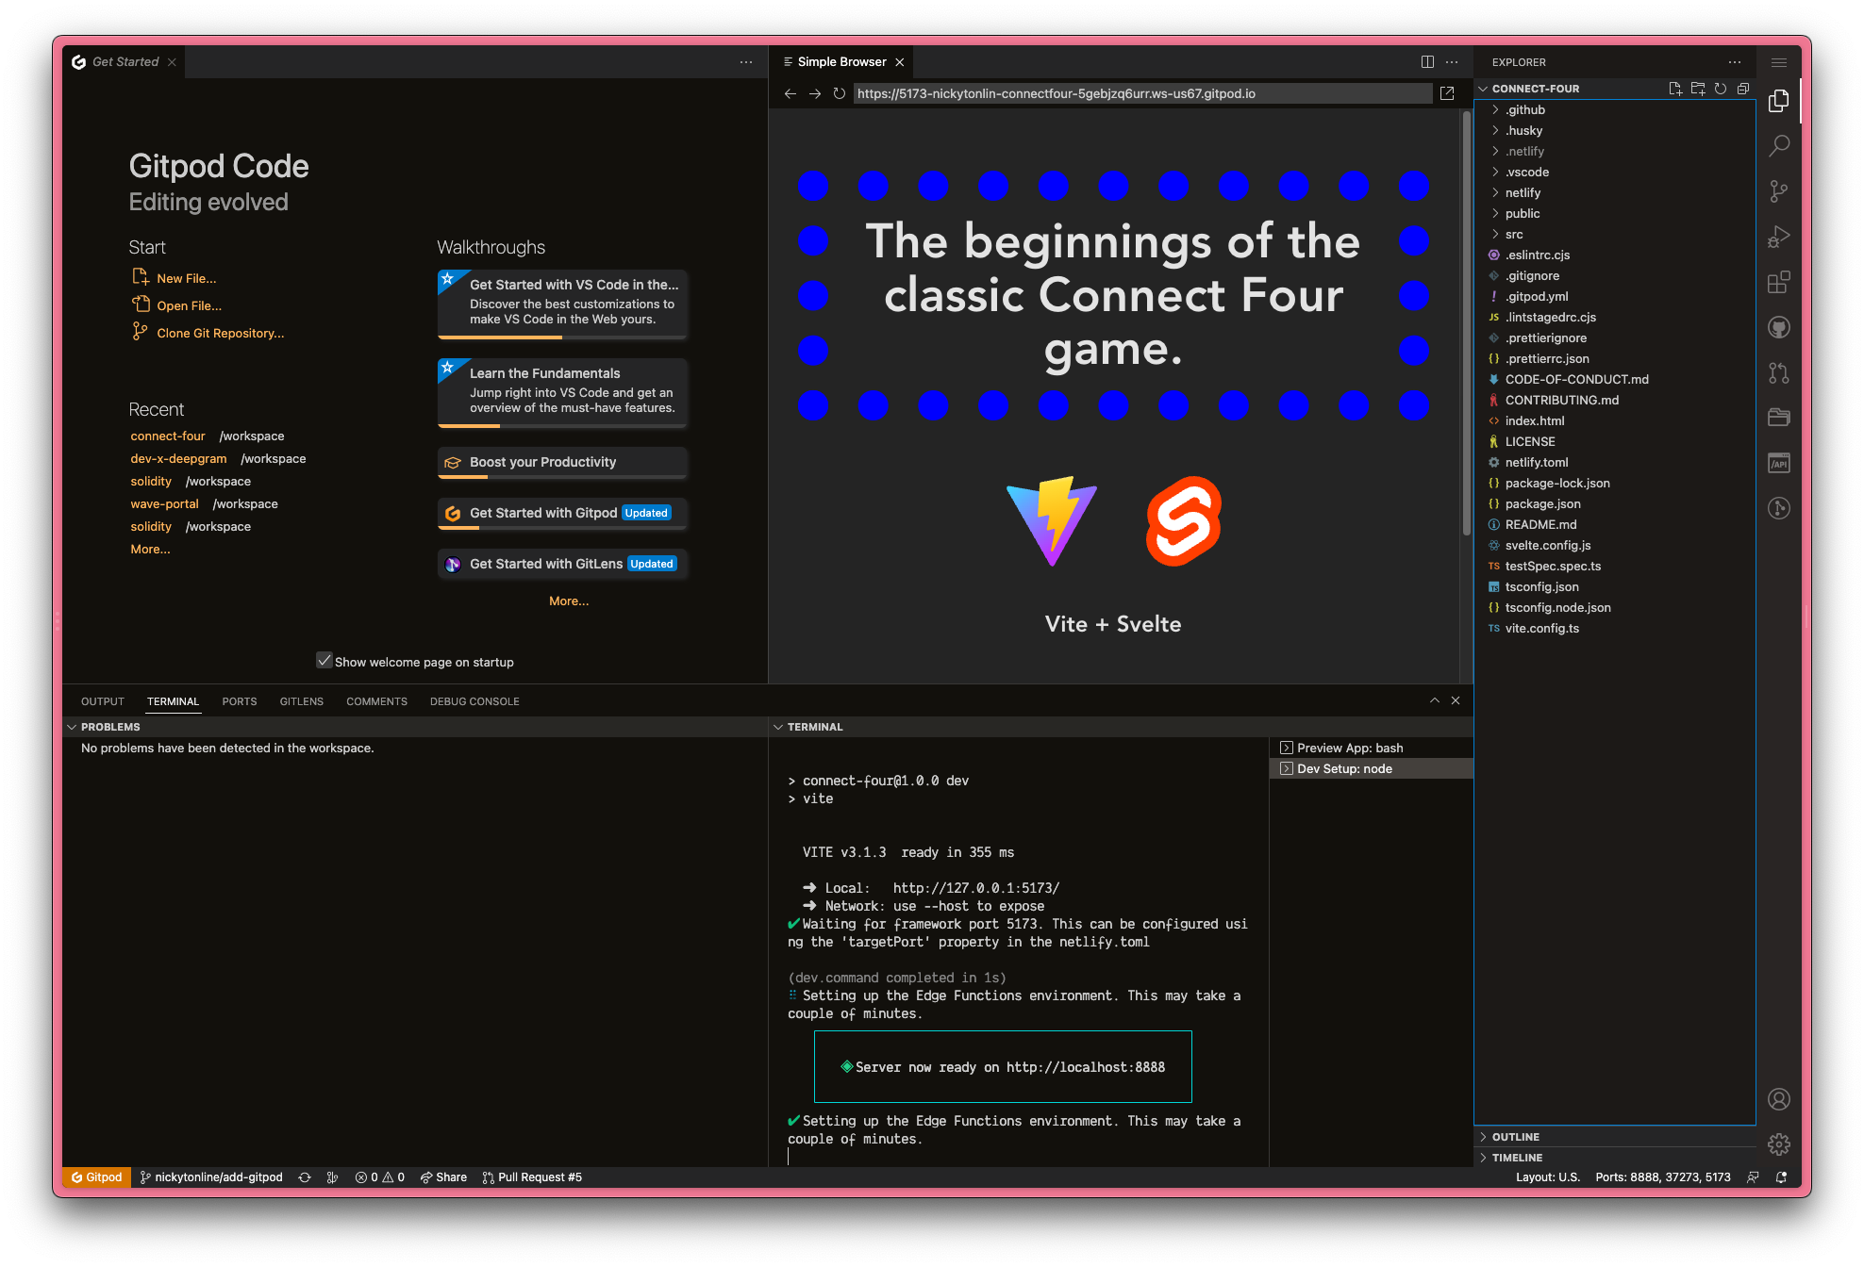This screenshot has width=1864, height=1267.
Task: Expand the src folder
Action: [1513, 234]
